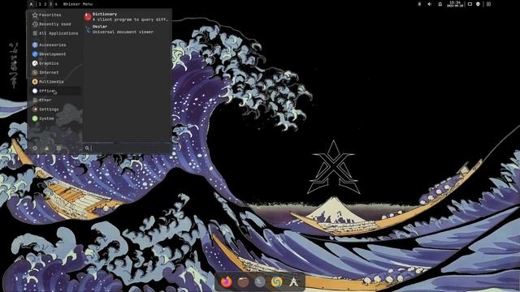
Task: Open the terminal icon in dock
Action: click(x=260, y=281)
